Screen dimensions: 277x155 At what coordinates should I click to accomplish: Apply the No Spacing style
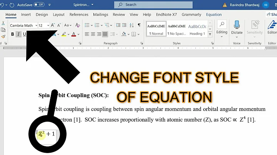tap(177, 29)
